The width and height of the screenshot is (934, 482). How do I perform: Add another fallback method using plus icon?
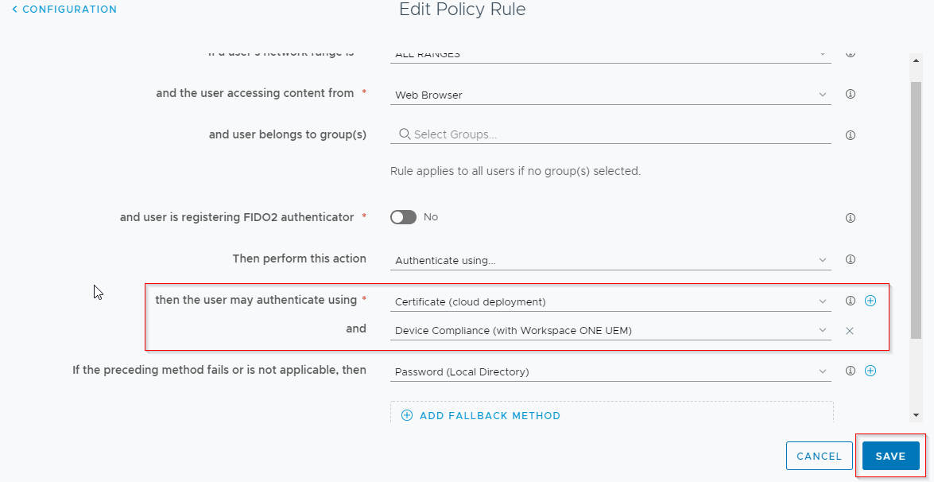point(870,370)
